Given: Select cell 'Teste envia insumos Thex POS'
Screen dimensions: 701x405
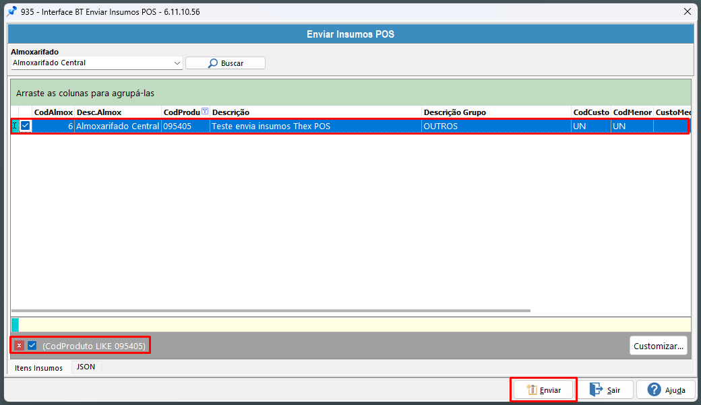Looking at the screenshot, I should click(315, 126).
